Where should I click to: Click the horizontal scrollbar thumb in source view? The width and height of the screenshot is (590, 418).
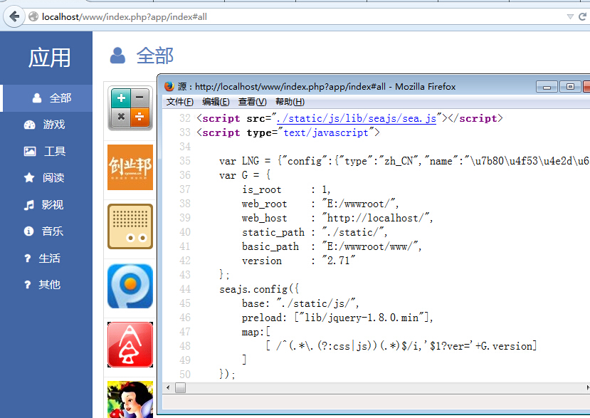click(x=180, y=387)
